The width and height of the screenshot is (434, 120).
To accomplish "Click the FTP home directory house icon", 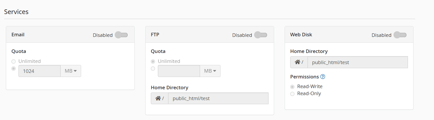I will 158,98.
